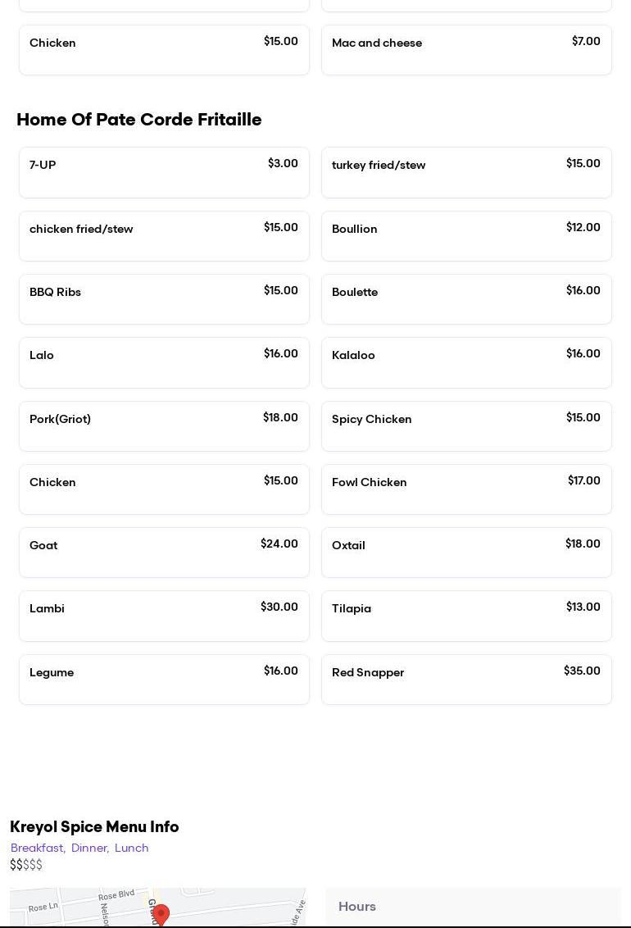Viewport: 631px width, 928px height.
Task: Click the Hours panel heading
Action: tap(357, 907)
